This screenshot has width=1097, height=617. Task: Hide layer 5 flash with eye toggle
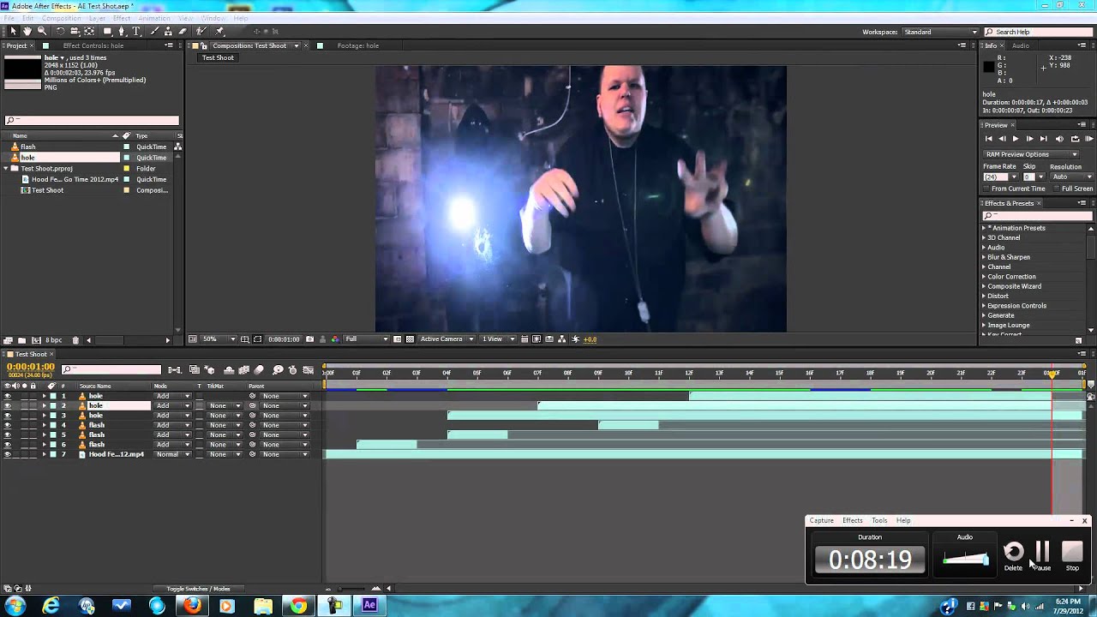[8, 435]
